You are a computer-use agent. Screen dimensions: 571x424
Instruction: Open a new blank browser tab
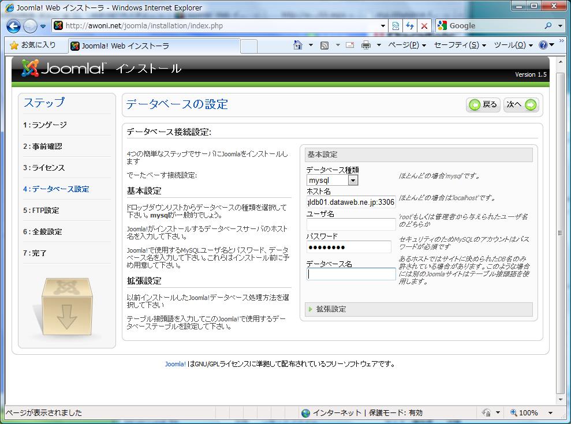click(249, 46)
